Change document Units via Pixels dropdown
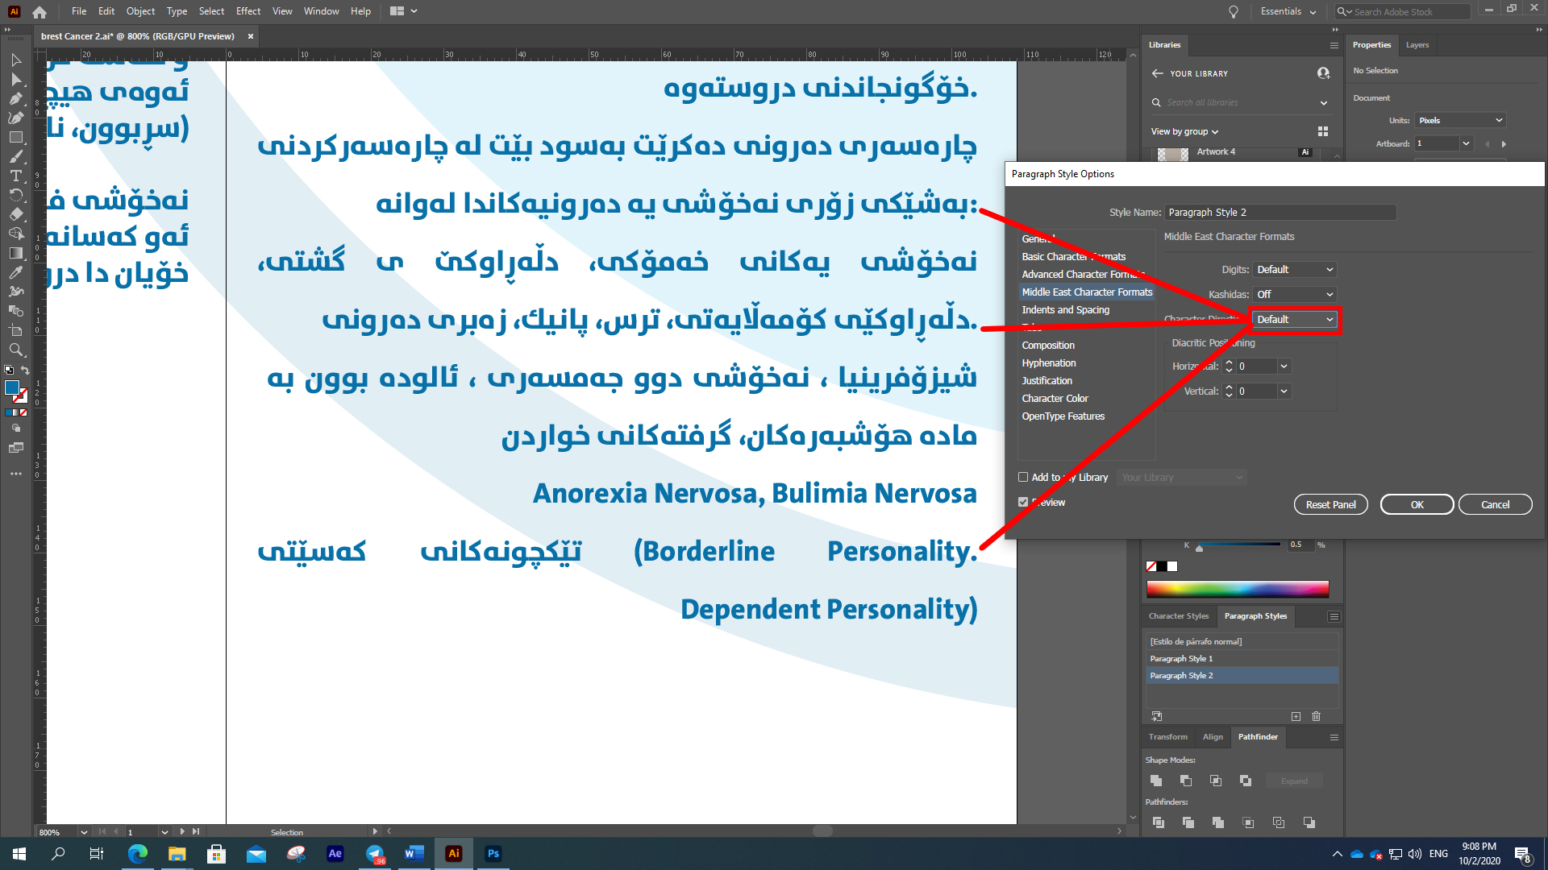 [x=1459, y=119]
